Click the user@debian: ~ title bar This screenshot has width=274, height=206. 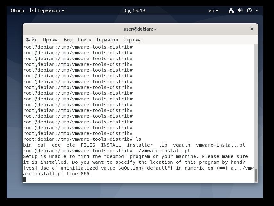pyautogui.click(x=140, y=29)
